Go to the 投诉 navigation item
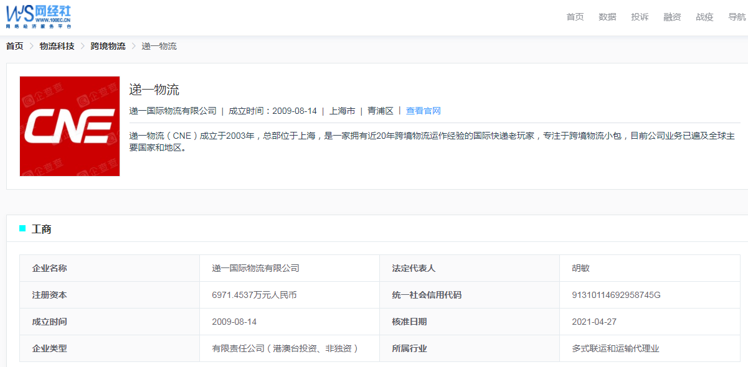The image size is (748, 367). tap(640, 17)
